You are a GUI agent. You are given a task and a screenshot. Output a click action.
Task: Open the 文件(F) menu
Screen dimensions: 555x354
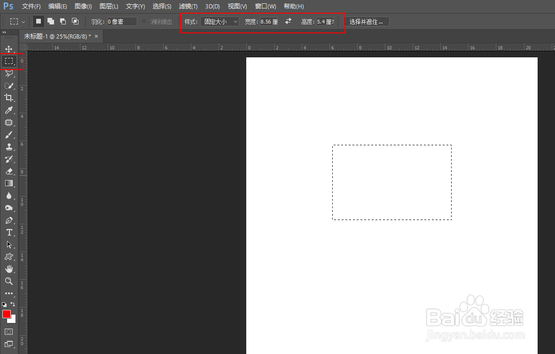tap(31, 7)
